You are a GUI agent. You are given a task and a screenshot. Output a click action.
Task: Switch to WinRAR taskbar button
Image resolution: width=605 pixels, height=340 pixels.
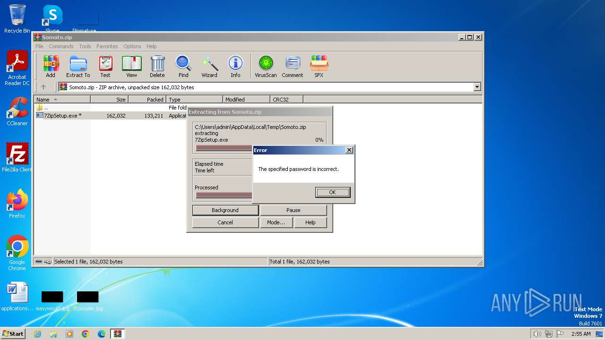pyautogui.click(x=118, y=334)
